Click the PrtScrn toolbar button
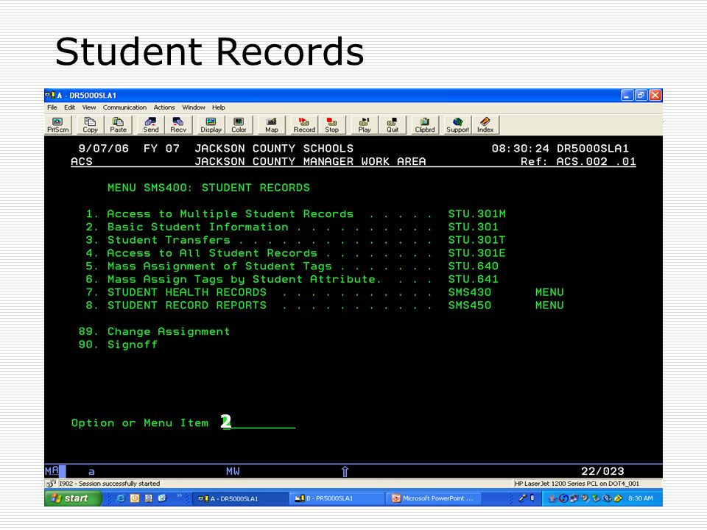Screen dimensions: 707x530 click(57, 125)
